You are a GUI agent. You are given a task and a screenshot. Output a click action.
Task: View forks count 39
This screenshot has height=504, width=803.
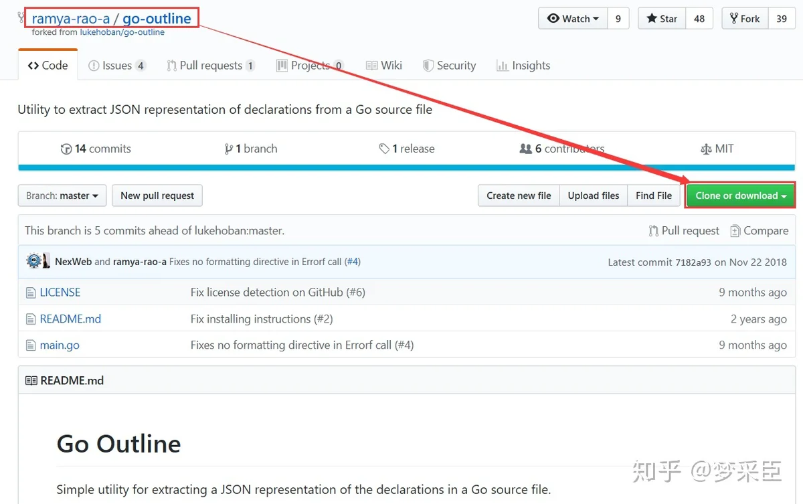(x=782, y=19)
